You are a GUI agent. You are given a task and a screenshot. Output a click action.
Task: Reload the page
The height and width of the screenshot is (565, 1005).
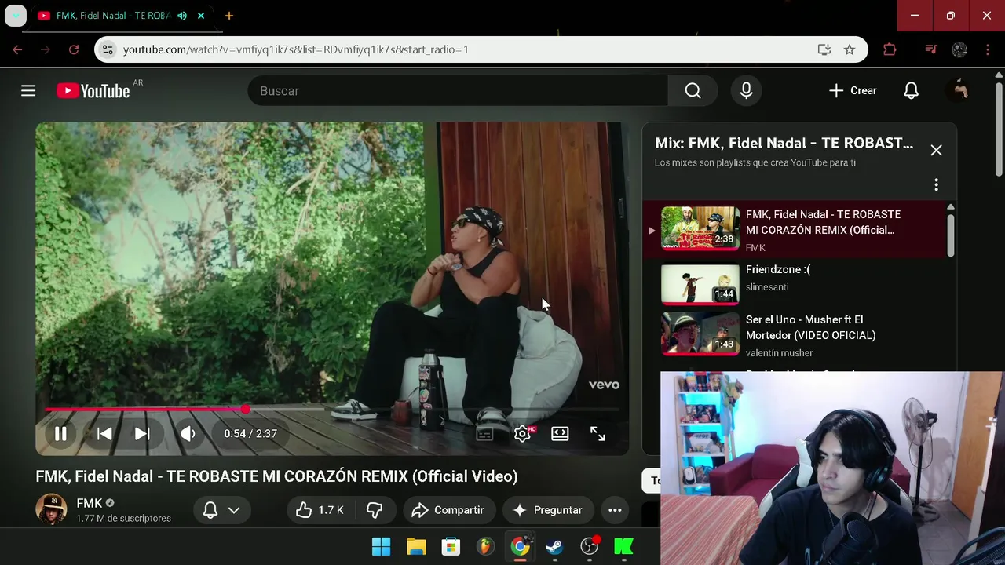pyautogui.click(x=74, y=49)
